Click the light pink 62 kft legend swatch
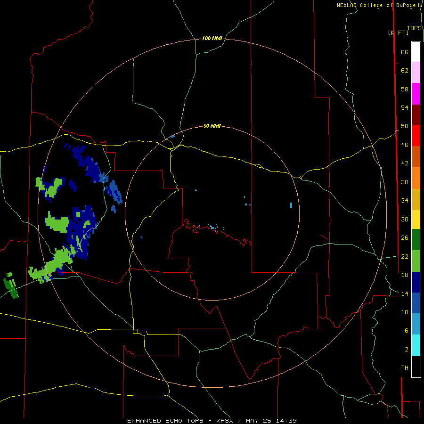 (x=416, y=72)
